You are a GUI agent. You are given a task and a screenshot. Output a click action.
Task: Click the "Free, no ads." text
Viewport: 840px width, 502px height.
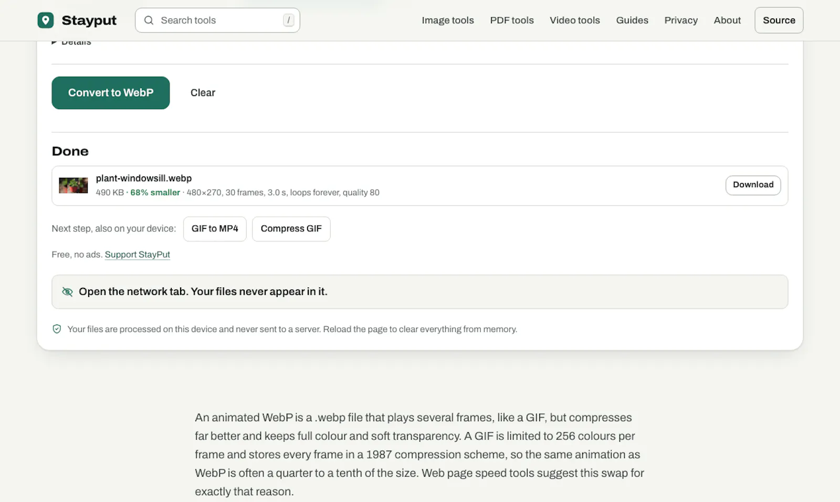[77, 254]
